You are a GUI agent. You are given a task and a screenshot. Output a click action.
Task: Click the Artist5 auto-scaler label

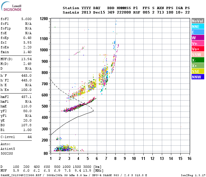pos(8,149)
